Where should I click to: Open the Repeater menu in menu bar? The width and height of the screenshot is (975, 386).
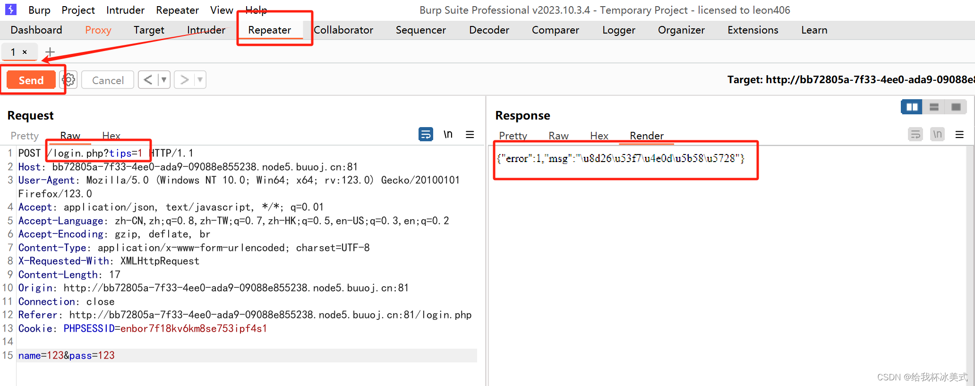[x=178, y=10]
